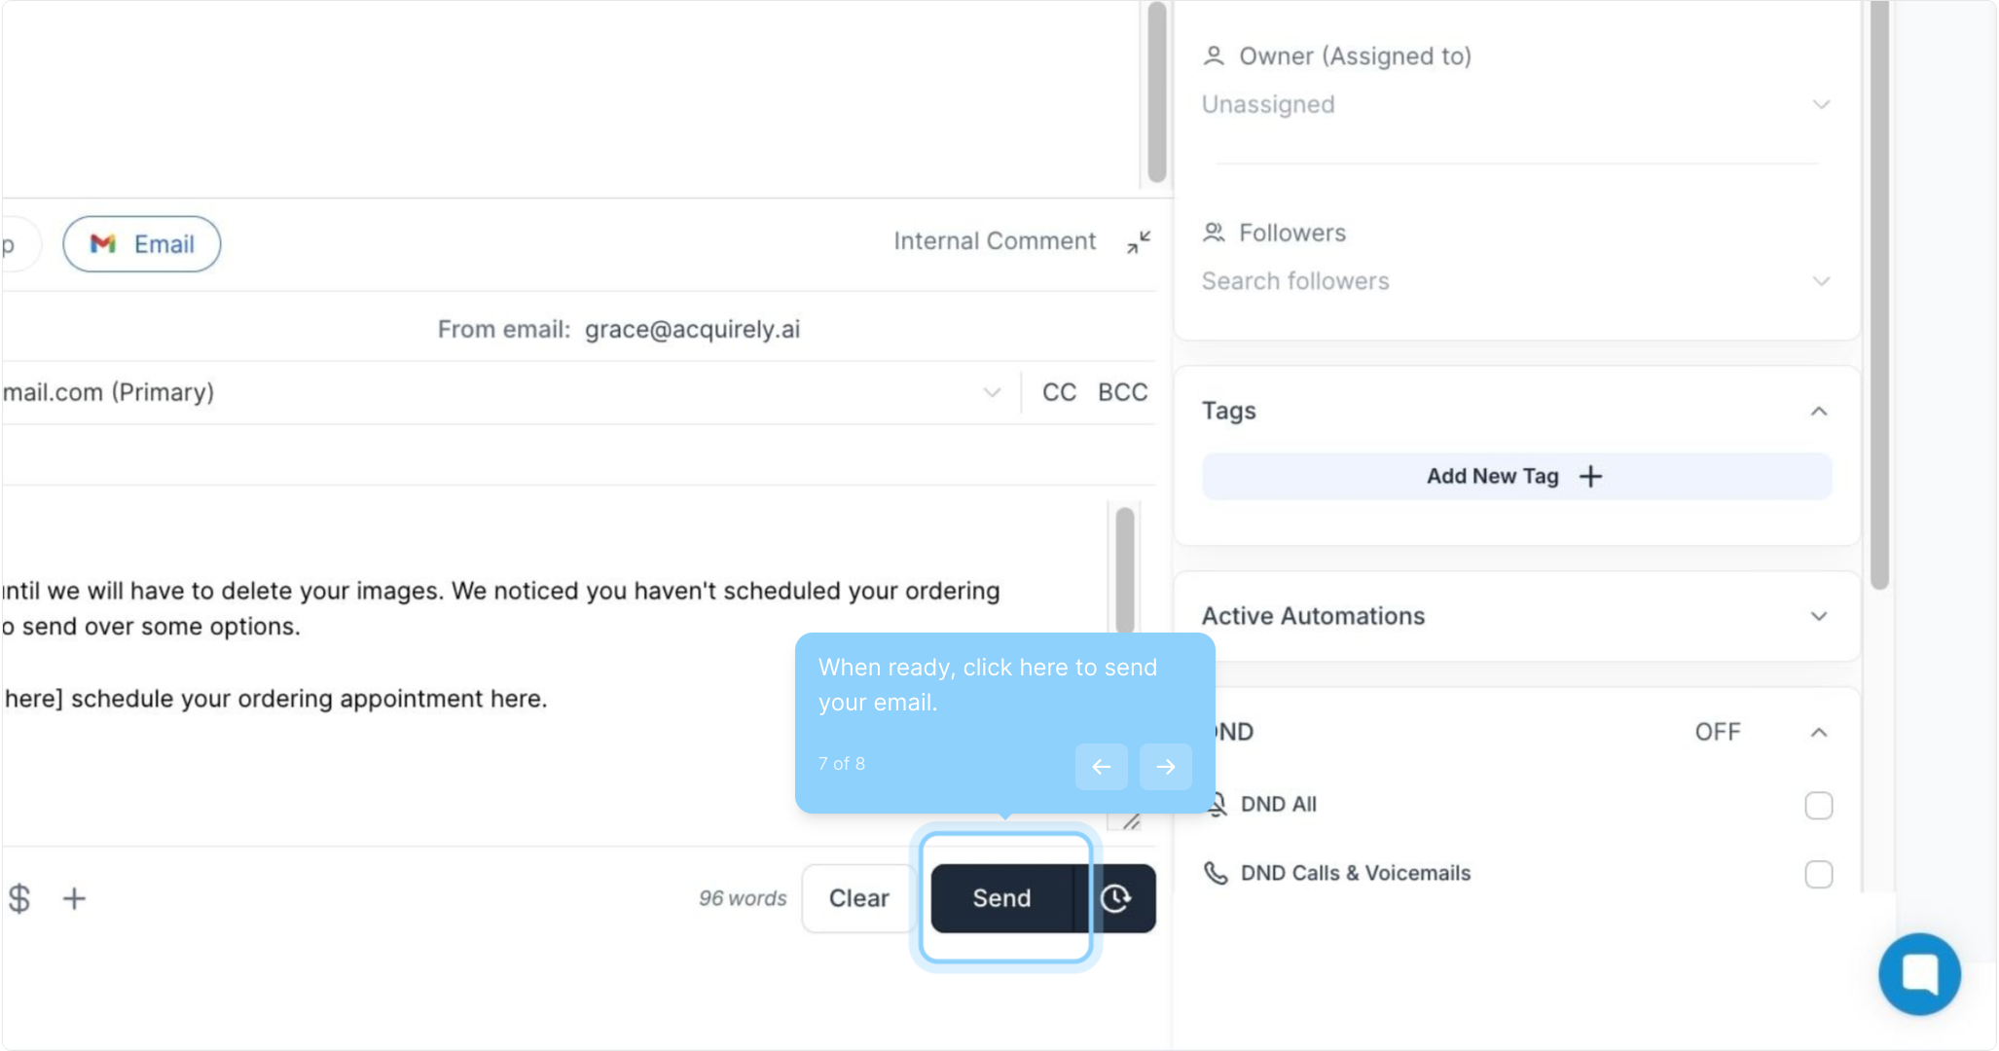Expand the Active Automations section
1999x1051 pixels.
pyautogui.click(x=1818, y=616)
